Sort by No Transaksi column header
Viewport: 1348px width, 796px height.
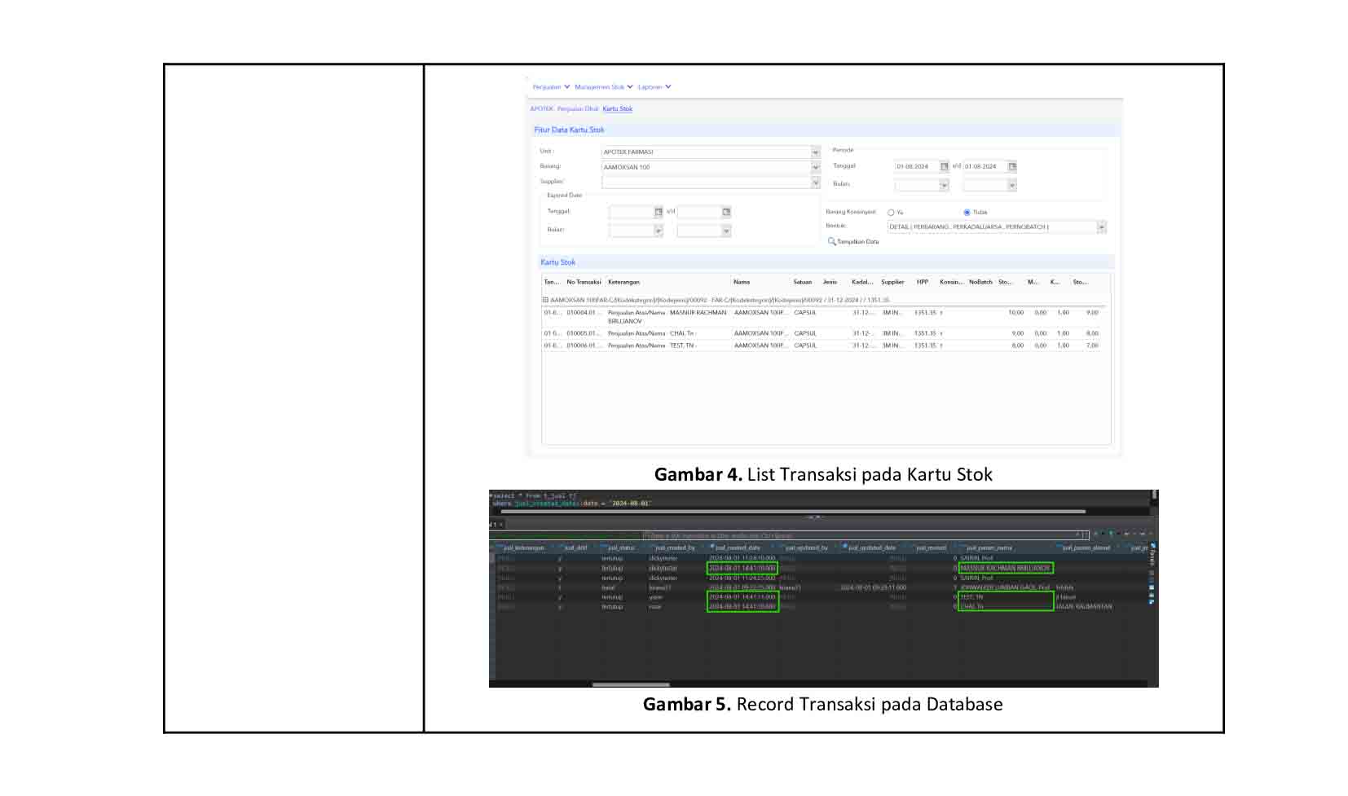[584, 282]
